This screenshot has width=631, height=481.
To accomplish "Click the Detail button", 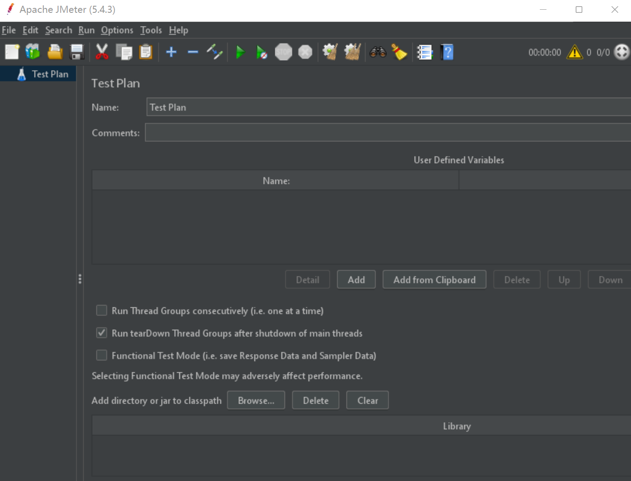I will point(308,279).
